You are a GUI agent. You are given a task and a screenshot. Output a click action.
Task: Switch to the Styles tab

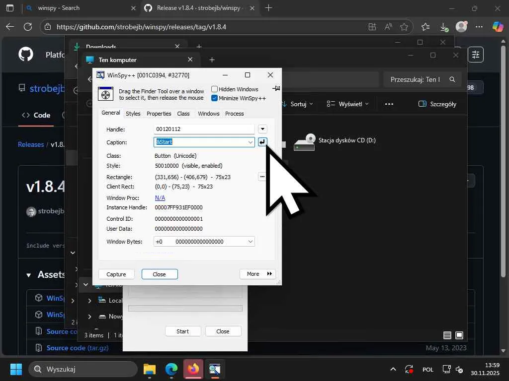[x=133, y=114]
